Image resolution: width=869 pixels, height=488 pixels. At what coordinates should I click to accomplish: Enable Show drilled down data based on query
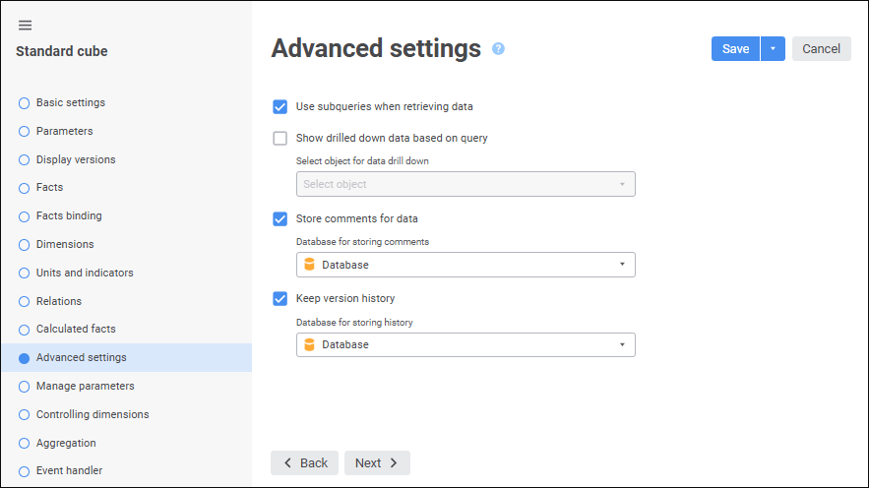point(280,139)
